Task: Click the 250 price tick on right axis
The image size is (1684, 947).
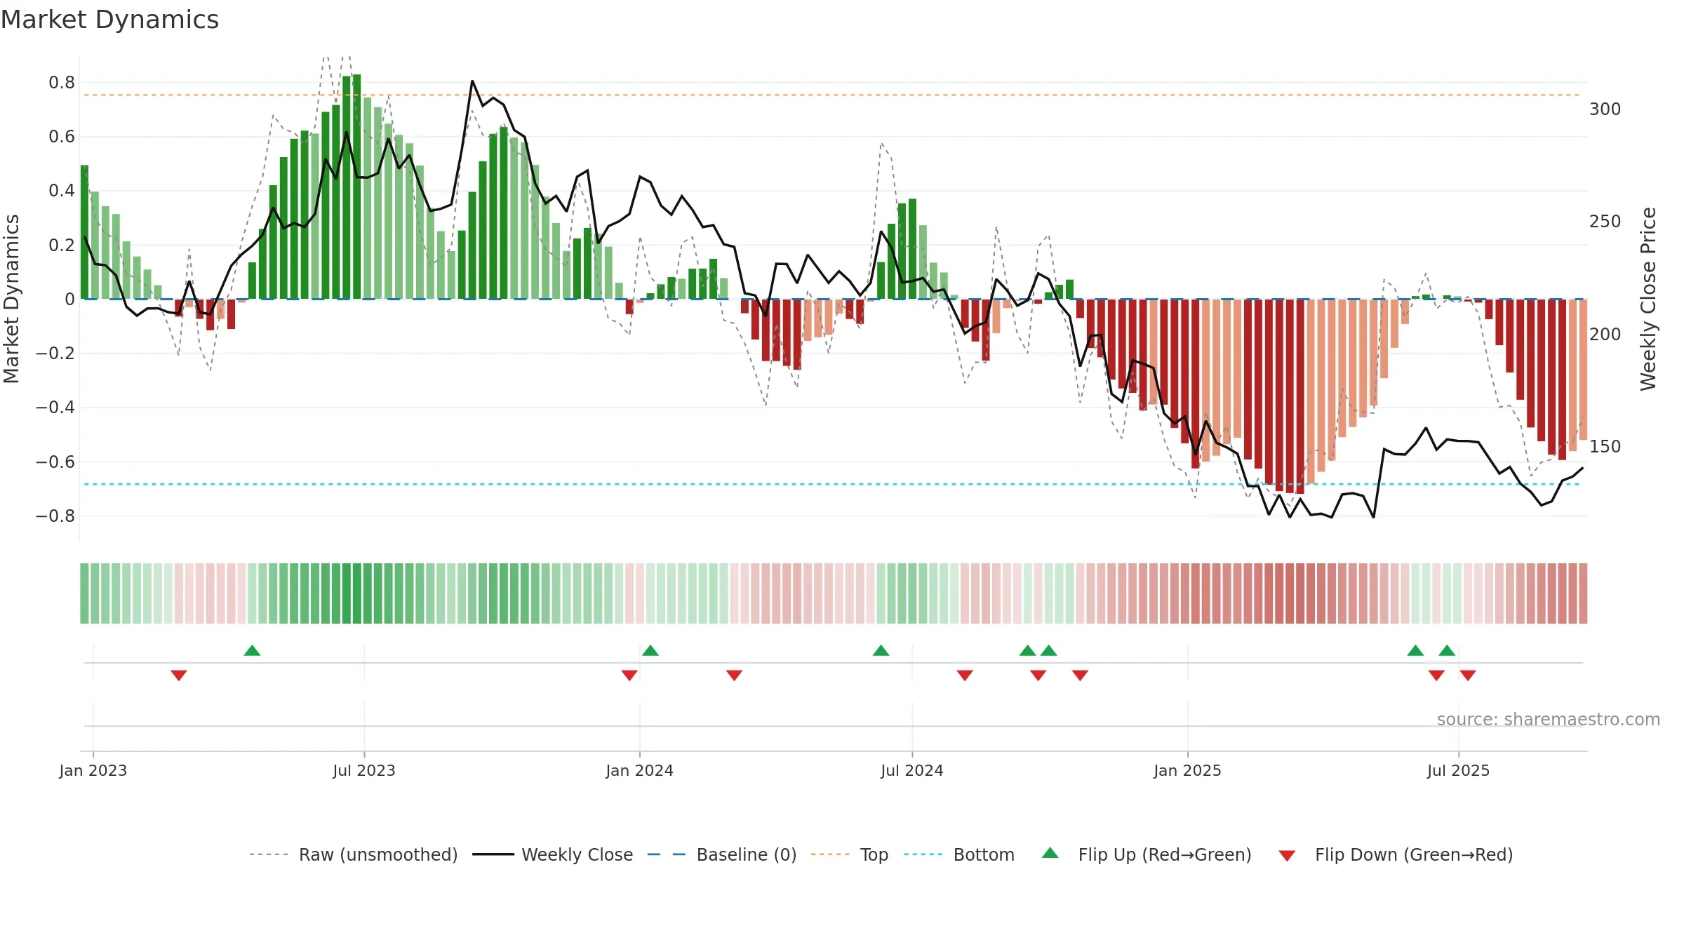Action: point(1605,222)
